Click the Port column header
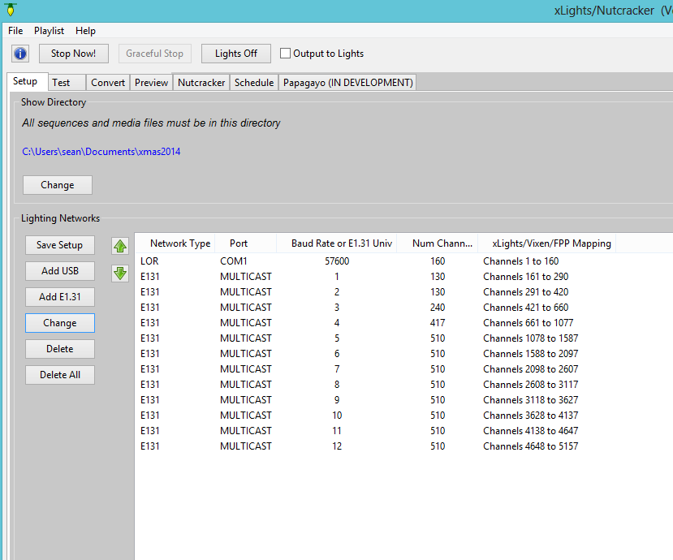673x560 pixels. (245, 243)
